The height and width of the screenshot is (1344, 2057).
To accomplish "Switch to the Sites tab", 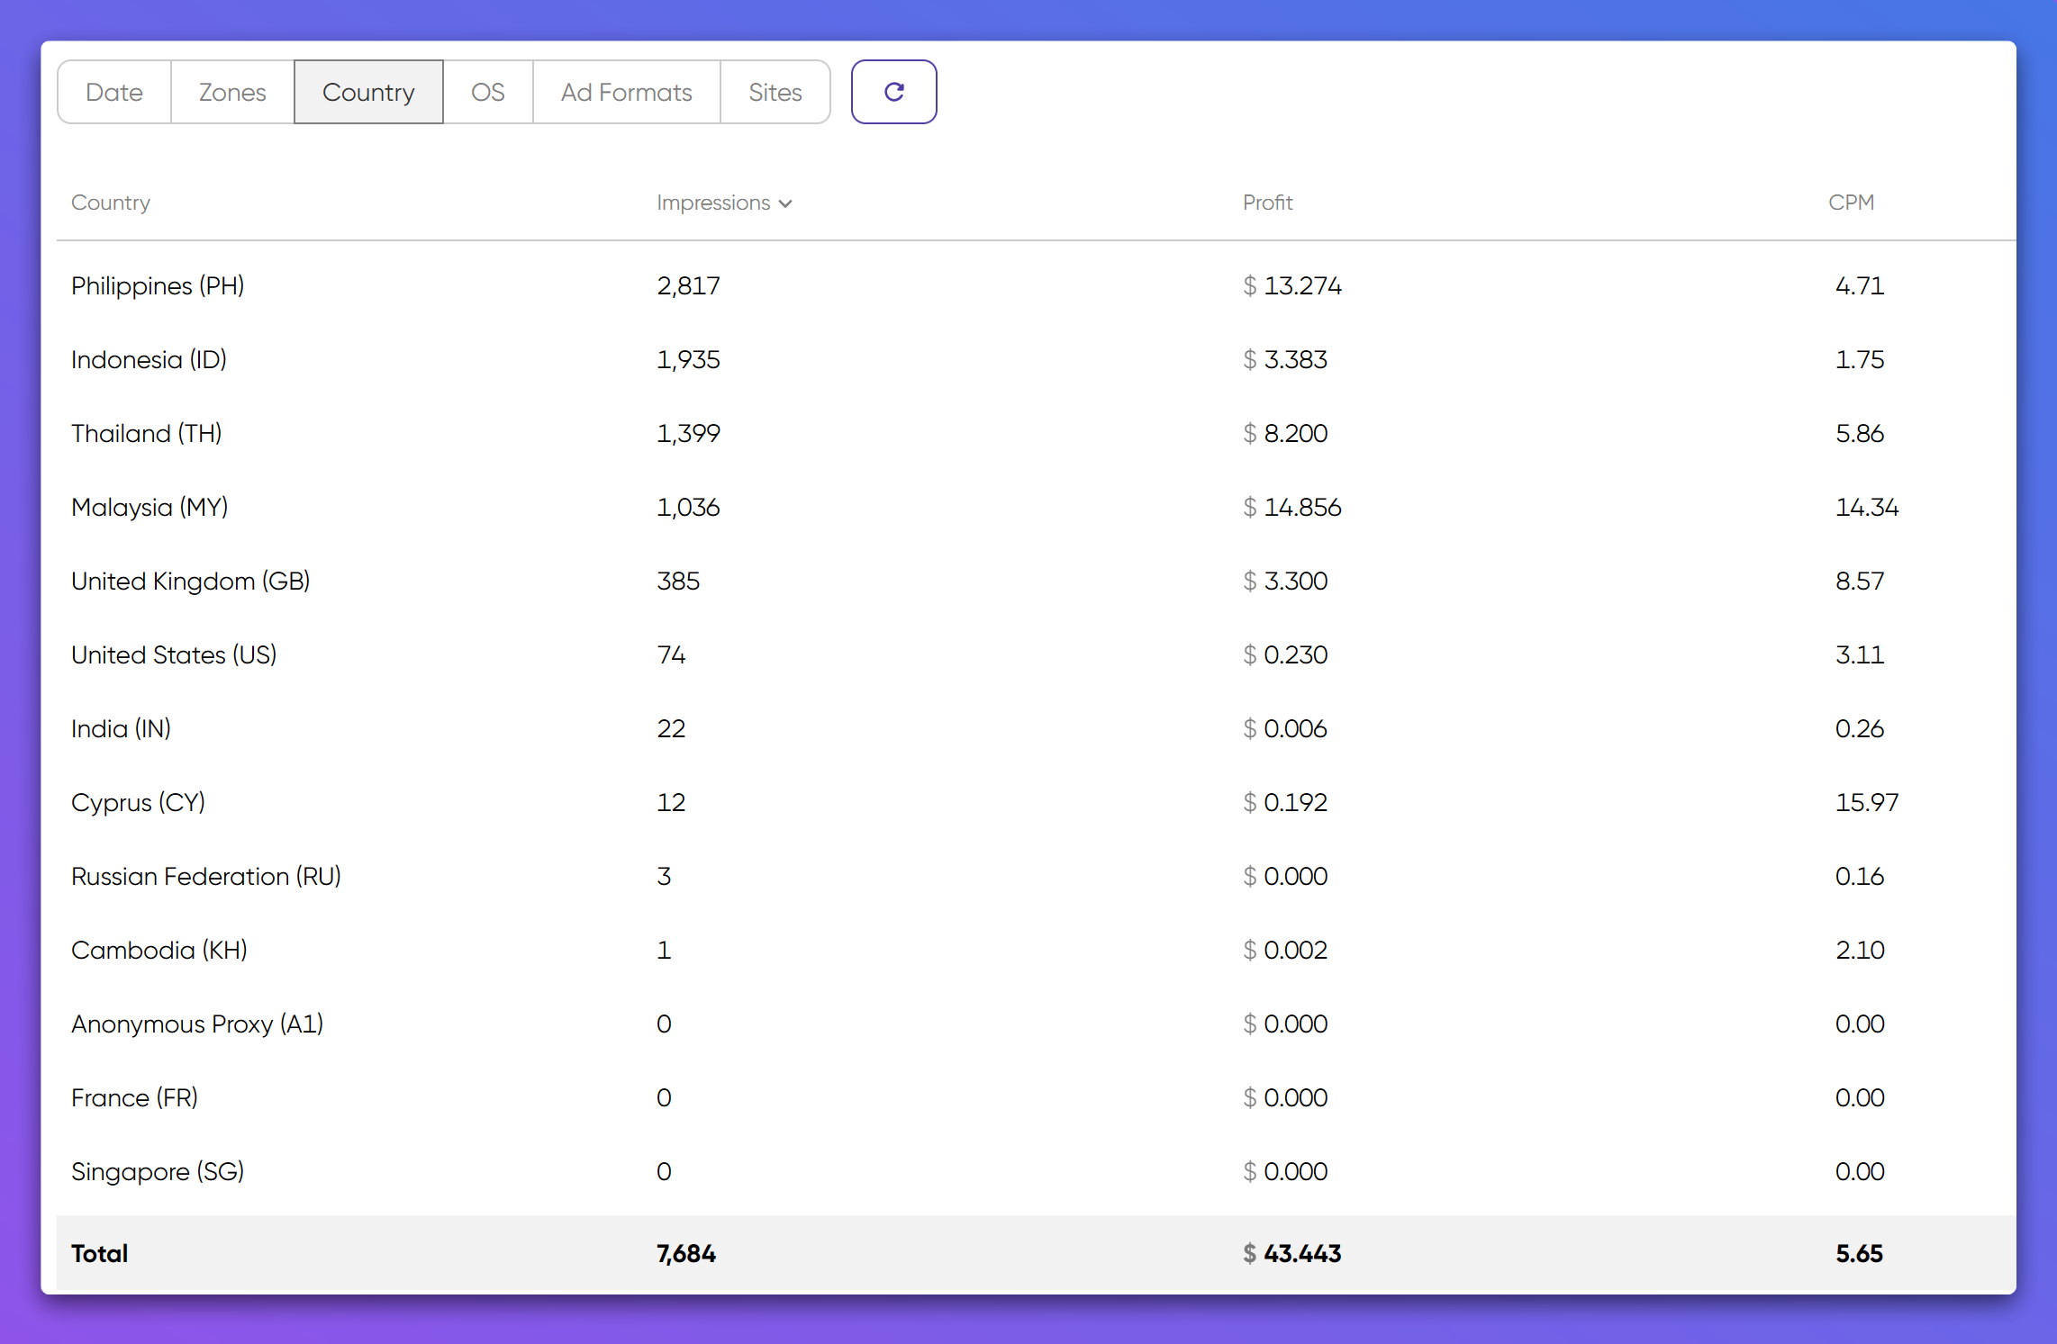I will 775,92.
